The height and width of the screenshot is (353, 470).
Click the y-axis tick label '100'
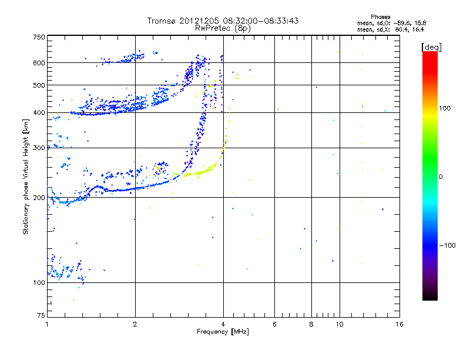39,282
